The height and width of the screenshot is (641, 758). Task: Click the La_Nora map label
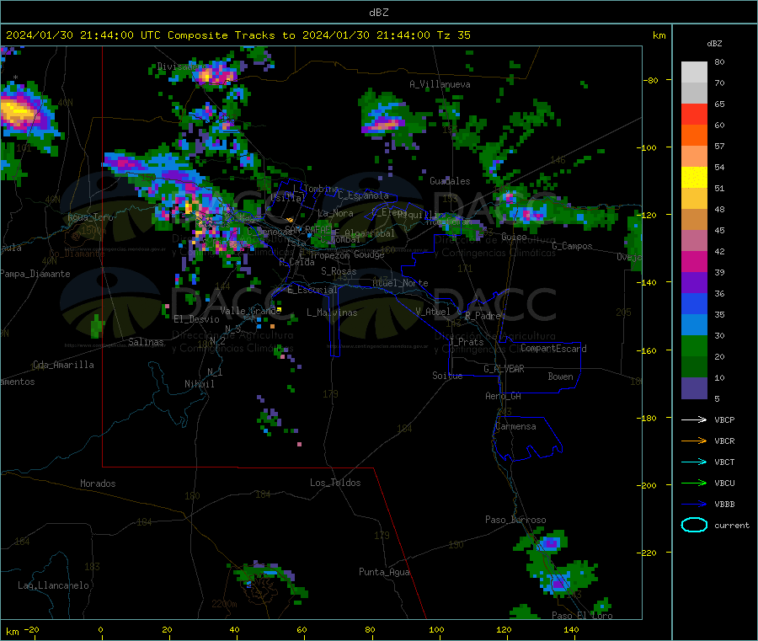pyautogui.click(x=335, y=213)
